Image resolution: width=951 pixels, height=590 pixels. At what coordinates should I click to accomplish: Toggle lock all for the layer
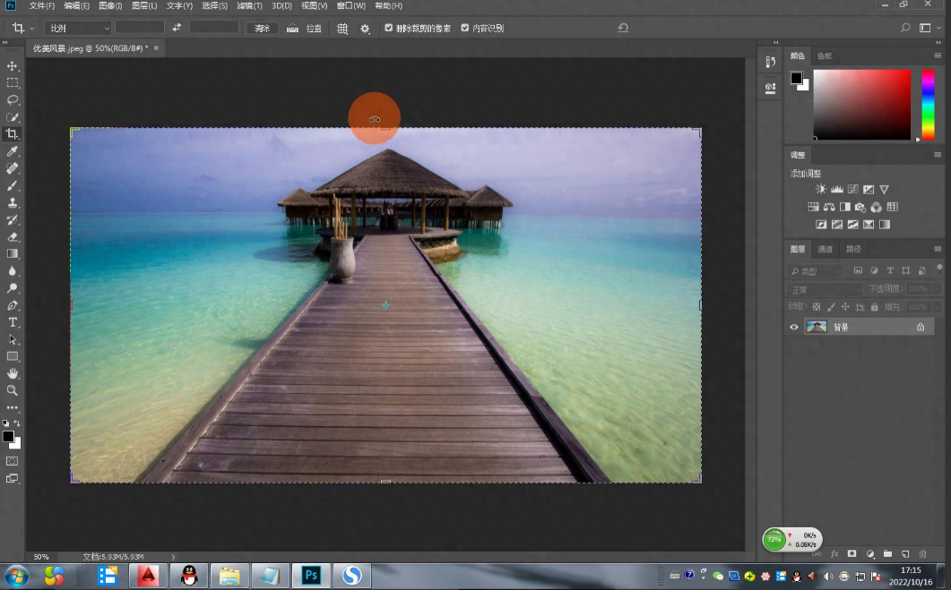(x=874, y=307)
